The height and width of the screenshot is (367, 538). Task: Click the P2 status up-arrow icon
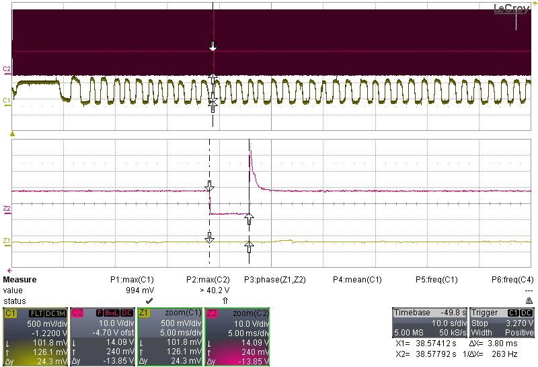(225, 301)
